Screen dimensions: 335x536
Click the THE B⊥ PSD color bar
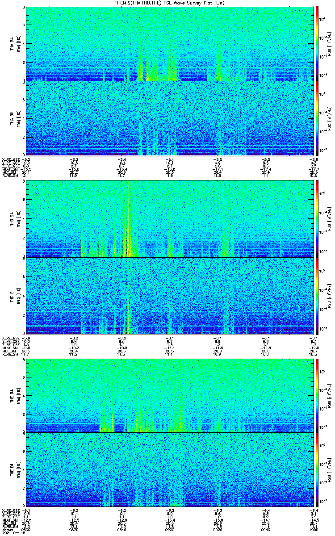pos(317,395)
